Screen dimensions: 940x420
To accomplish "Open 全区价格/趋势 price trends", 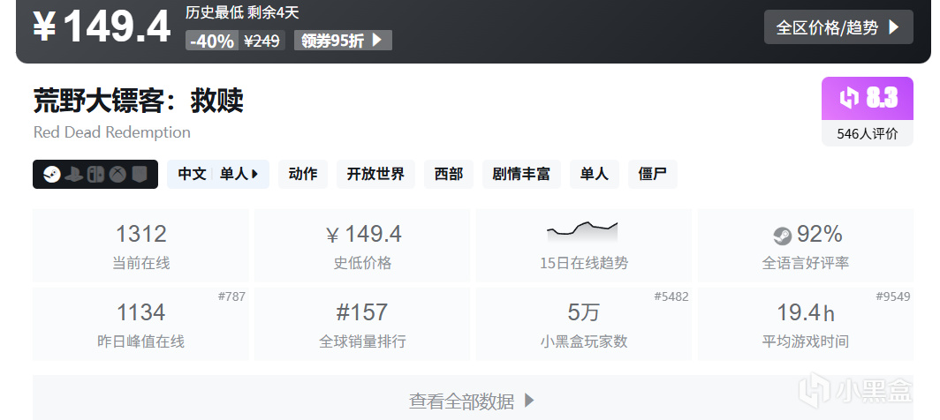I will point(838,27).
